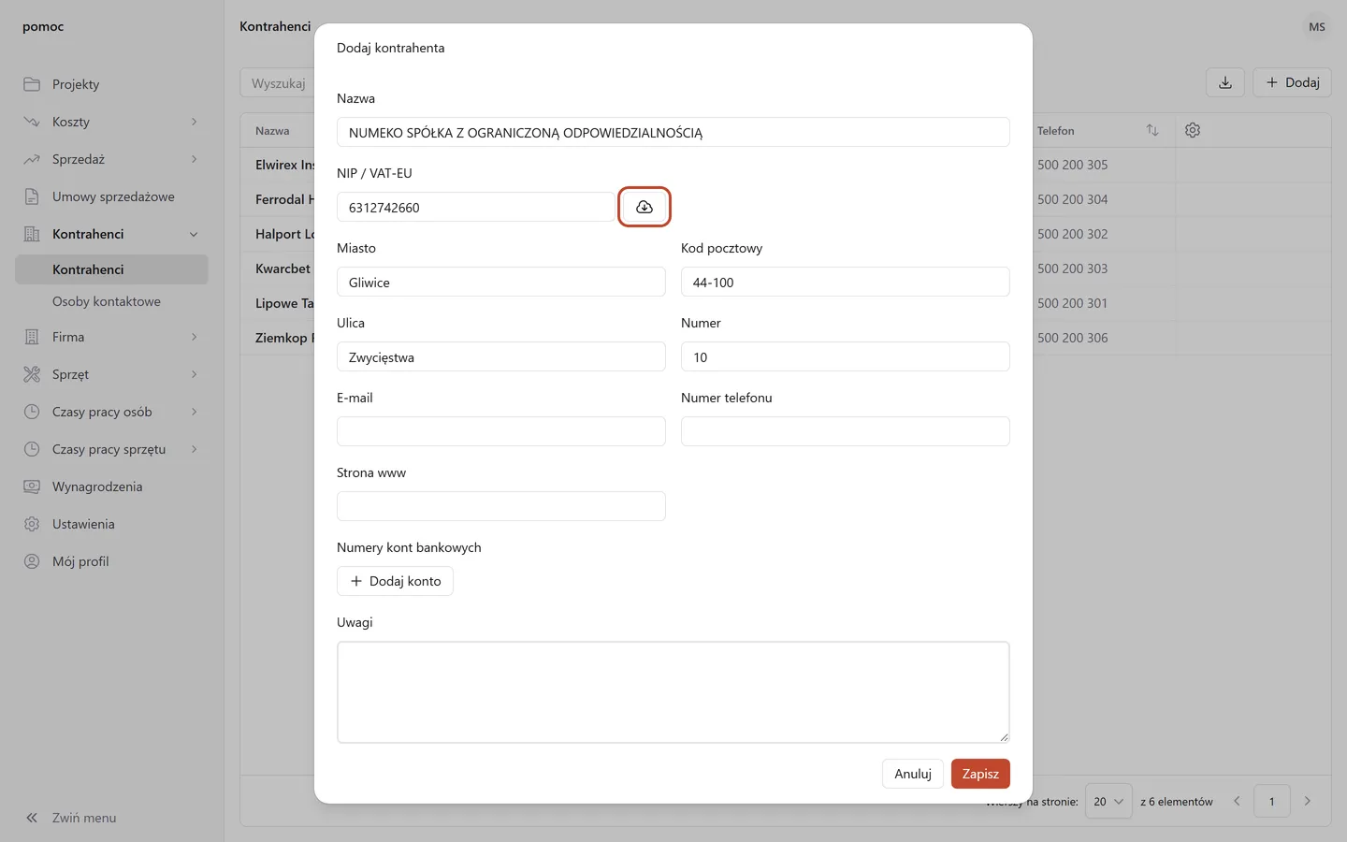Click the Czasy pracy osób clock icon
1347x842 pixels.
click(x=32, y=412)
